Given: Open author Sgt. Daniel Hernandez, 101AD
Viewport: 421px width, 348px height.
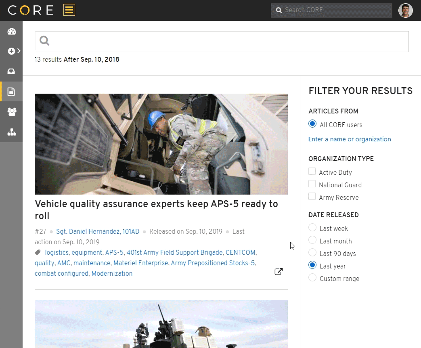Looking at the screenshot, I should (x=98, y=231).
